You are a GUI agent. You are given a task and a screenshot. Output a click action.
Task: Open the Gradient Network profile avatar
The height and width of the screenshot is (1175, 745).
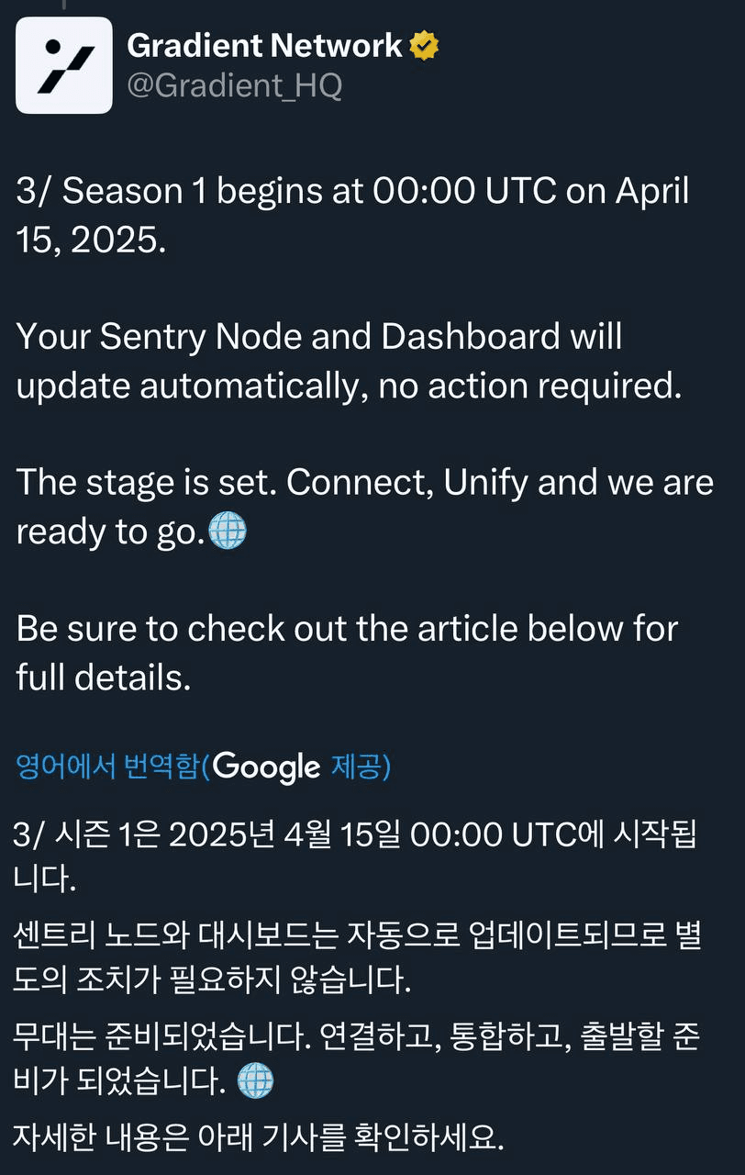64,65
